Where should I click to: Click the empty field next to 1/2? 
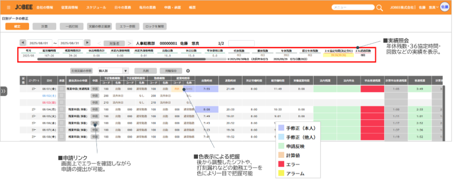[x=241, y=43]
